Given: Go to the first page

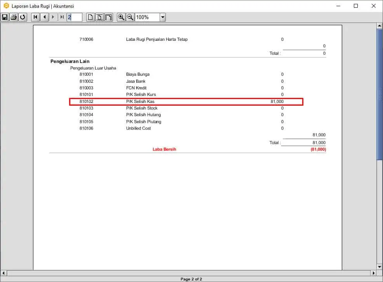Looking at the screenshot, I should tap(35, 17).
